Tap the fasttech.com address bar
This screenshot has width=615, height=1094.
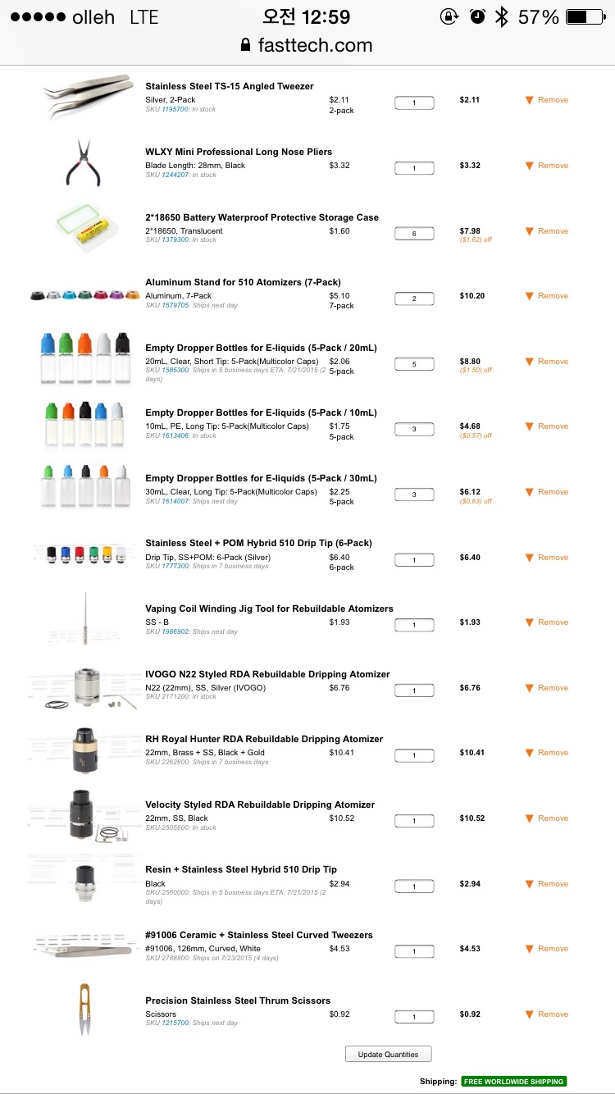click(x=307, y=45)
